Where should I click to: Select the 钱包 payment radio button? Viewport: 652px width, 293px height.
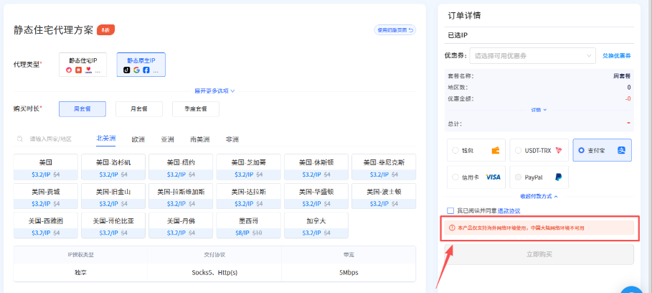pos(455,150)
